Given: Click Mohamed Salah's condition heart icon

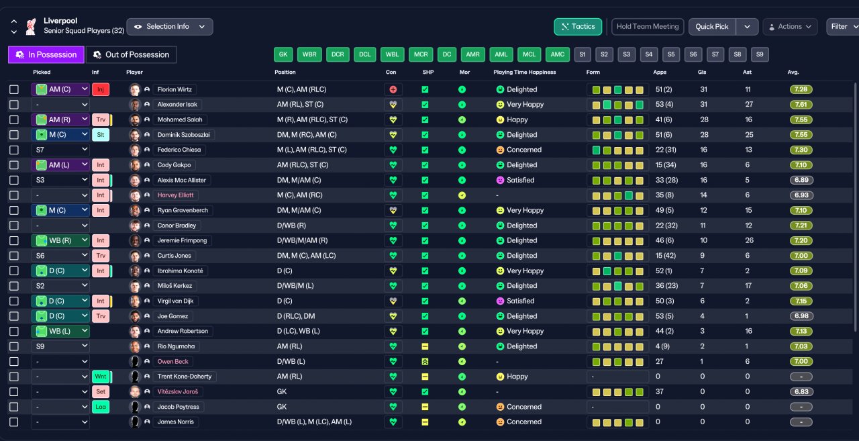Looking at the screenshot, I should (x=393, y=119).
